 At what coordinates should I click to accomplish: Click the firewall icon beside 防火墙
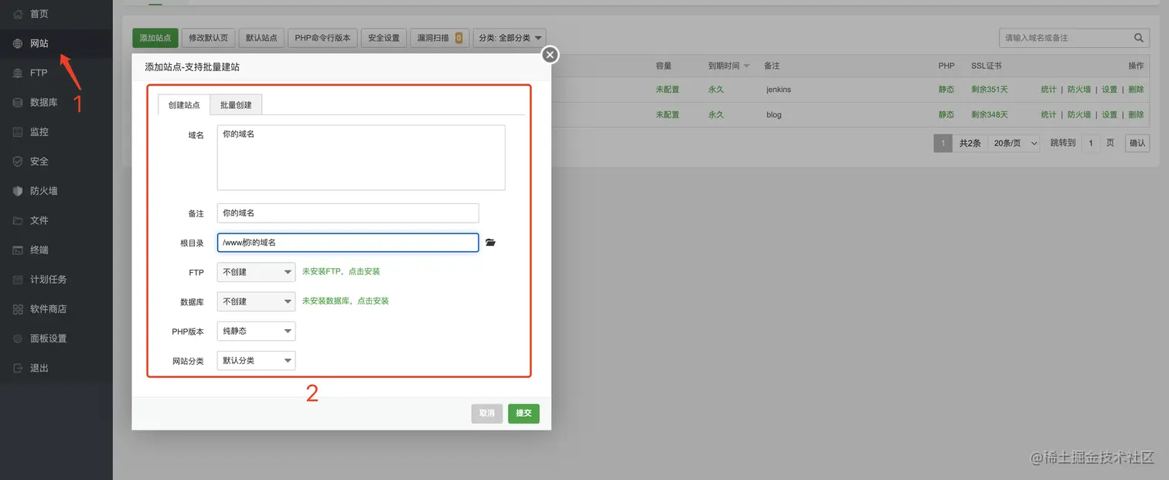tap(17, 191)
